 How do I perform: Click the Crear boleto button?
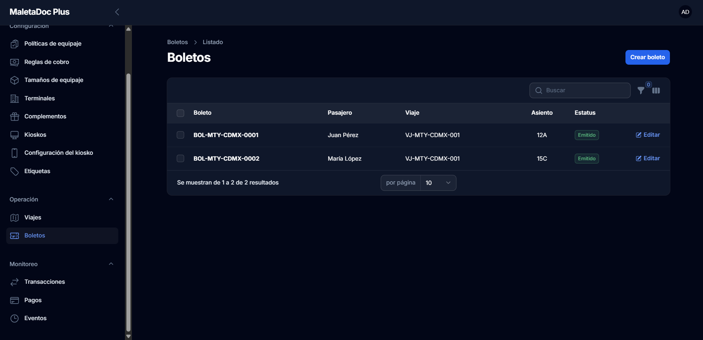click(x=648, y=57)
